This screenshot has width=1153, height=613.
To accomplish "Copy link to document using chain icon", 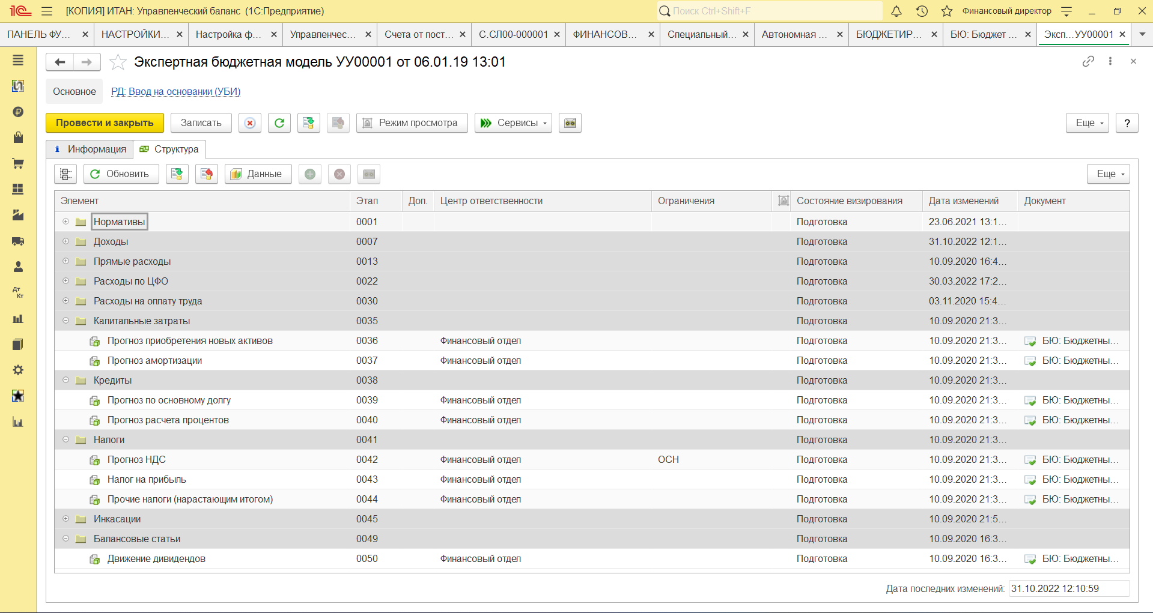I will click(x=1088, y=61).
